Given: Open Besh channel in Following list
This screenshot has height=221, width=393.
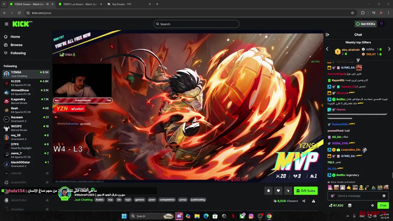Looking at the screenshot, I should [26, 110].
